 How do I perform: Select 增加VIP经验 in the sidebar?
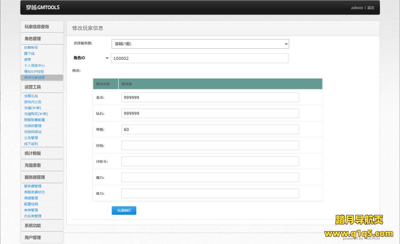click(34, 71)
